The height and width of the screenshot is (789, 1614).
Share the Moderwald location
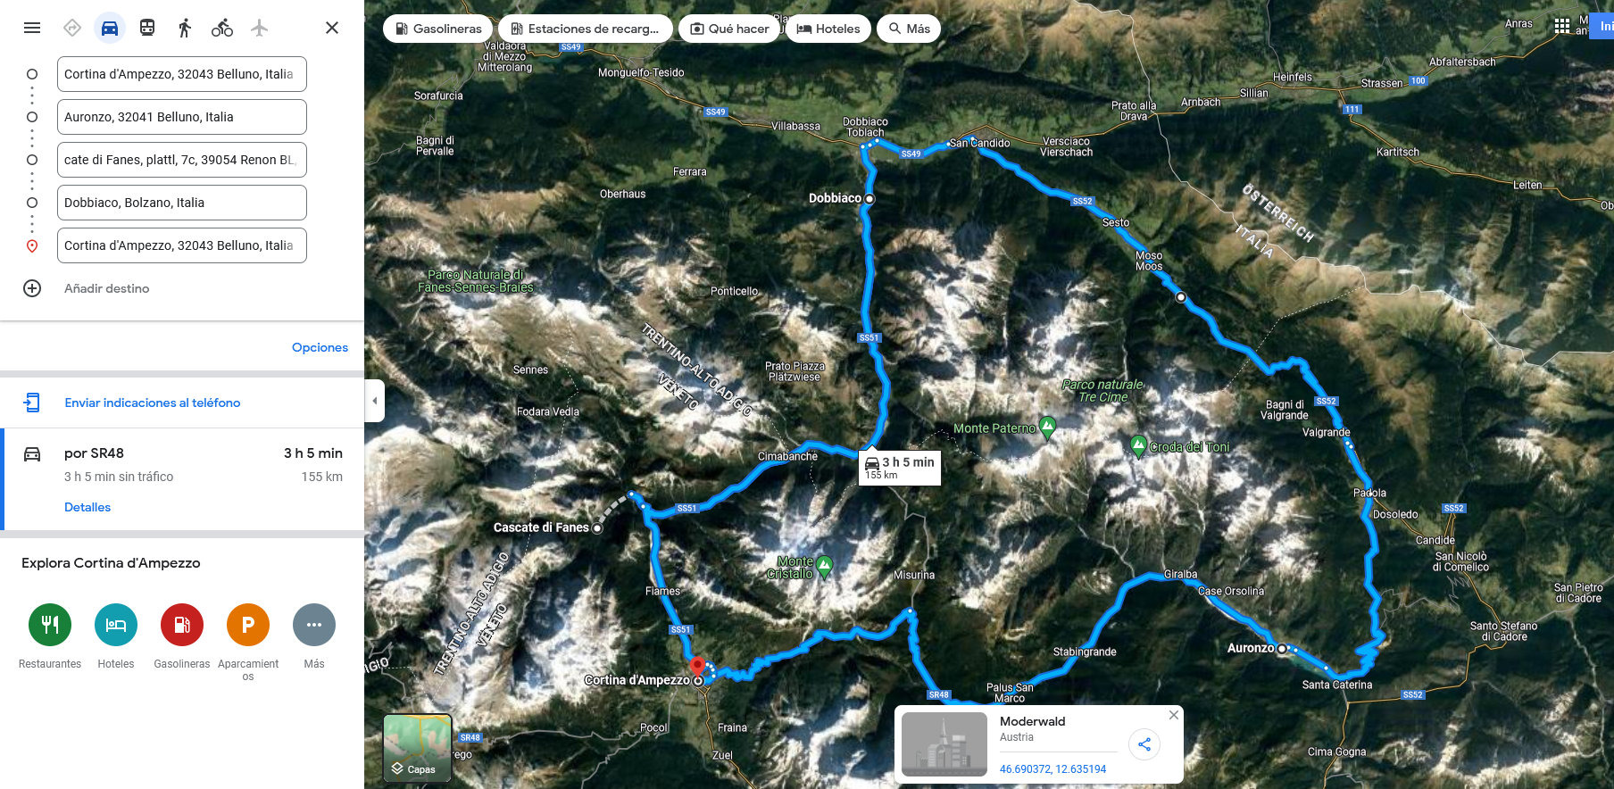click(1144, 744)
